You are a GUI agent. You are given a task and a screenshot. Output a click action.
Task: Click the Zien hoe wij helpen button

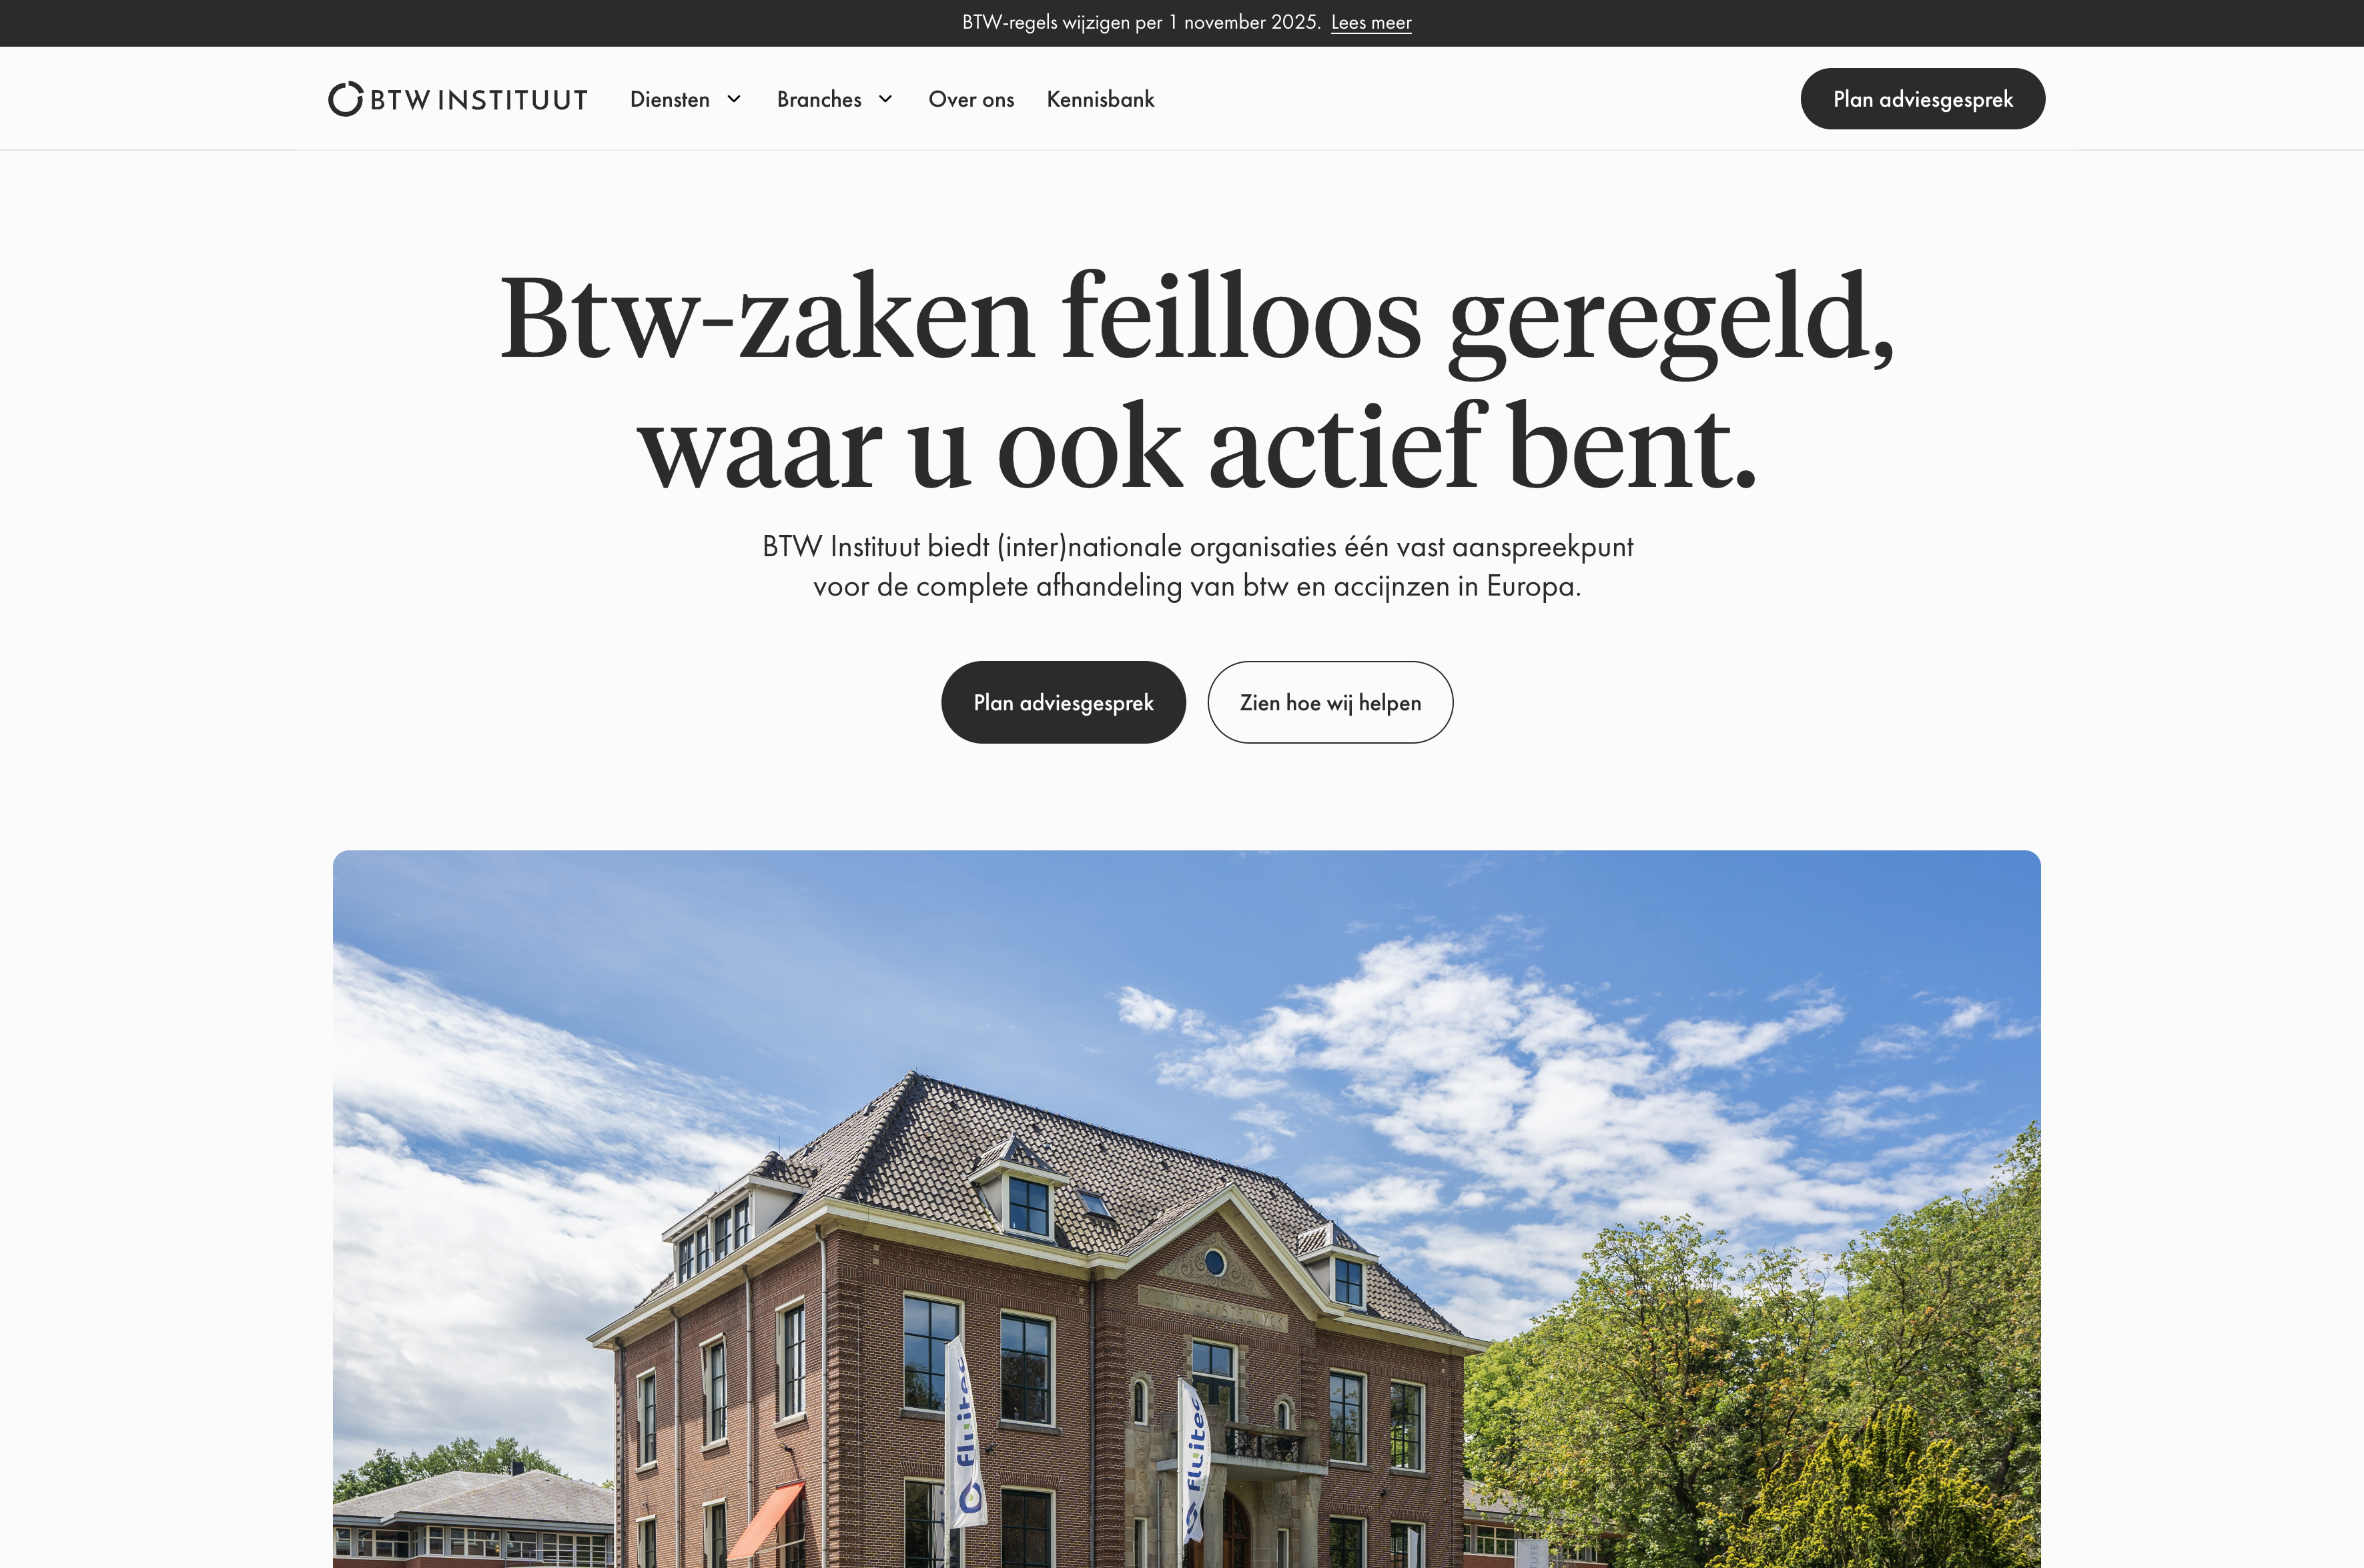point(1330,702)
